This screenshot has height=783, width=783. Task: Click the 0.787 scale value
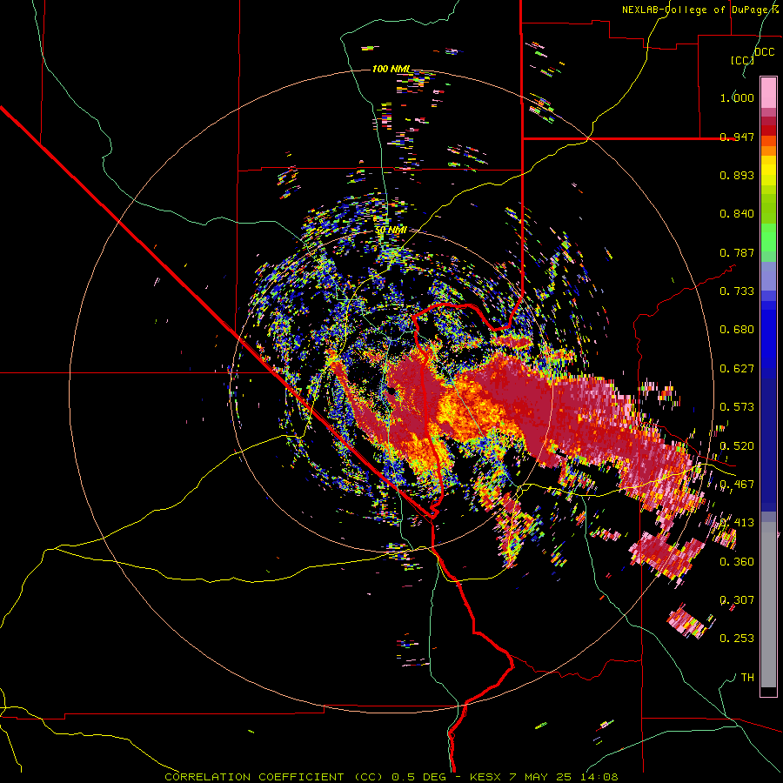pos(737,252)
